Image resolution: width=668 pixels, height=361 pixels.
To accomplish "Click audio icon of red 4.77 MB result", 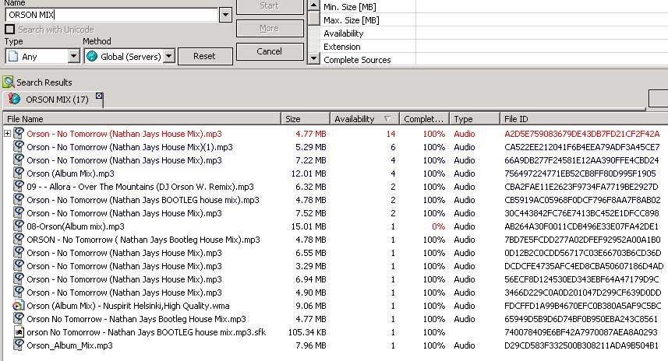I will click(19, 133).
